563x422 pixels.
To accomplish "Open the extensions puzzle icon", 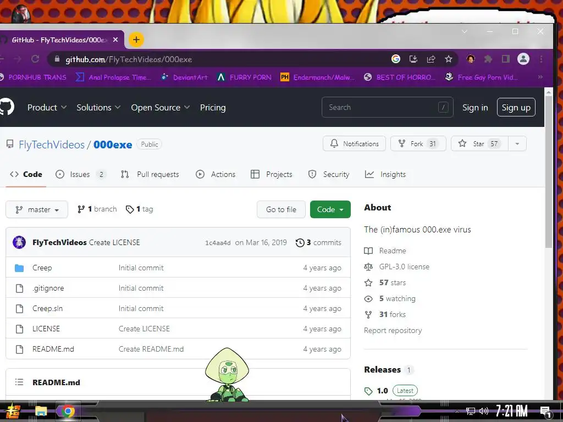I will click(488, 59).
